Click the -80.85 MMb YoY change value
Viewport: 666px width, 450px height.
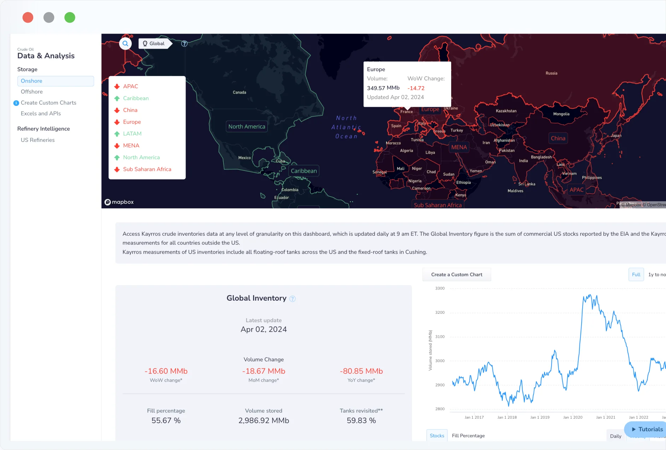coord(361,371)
